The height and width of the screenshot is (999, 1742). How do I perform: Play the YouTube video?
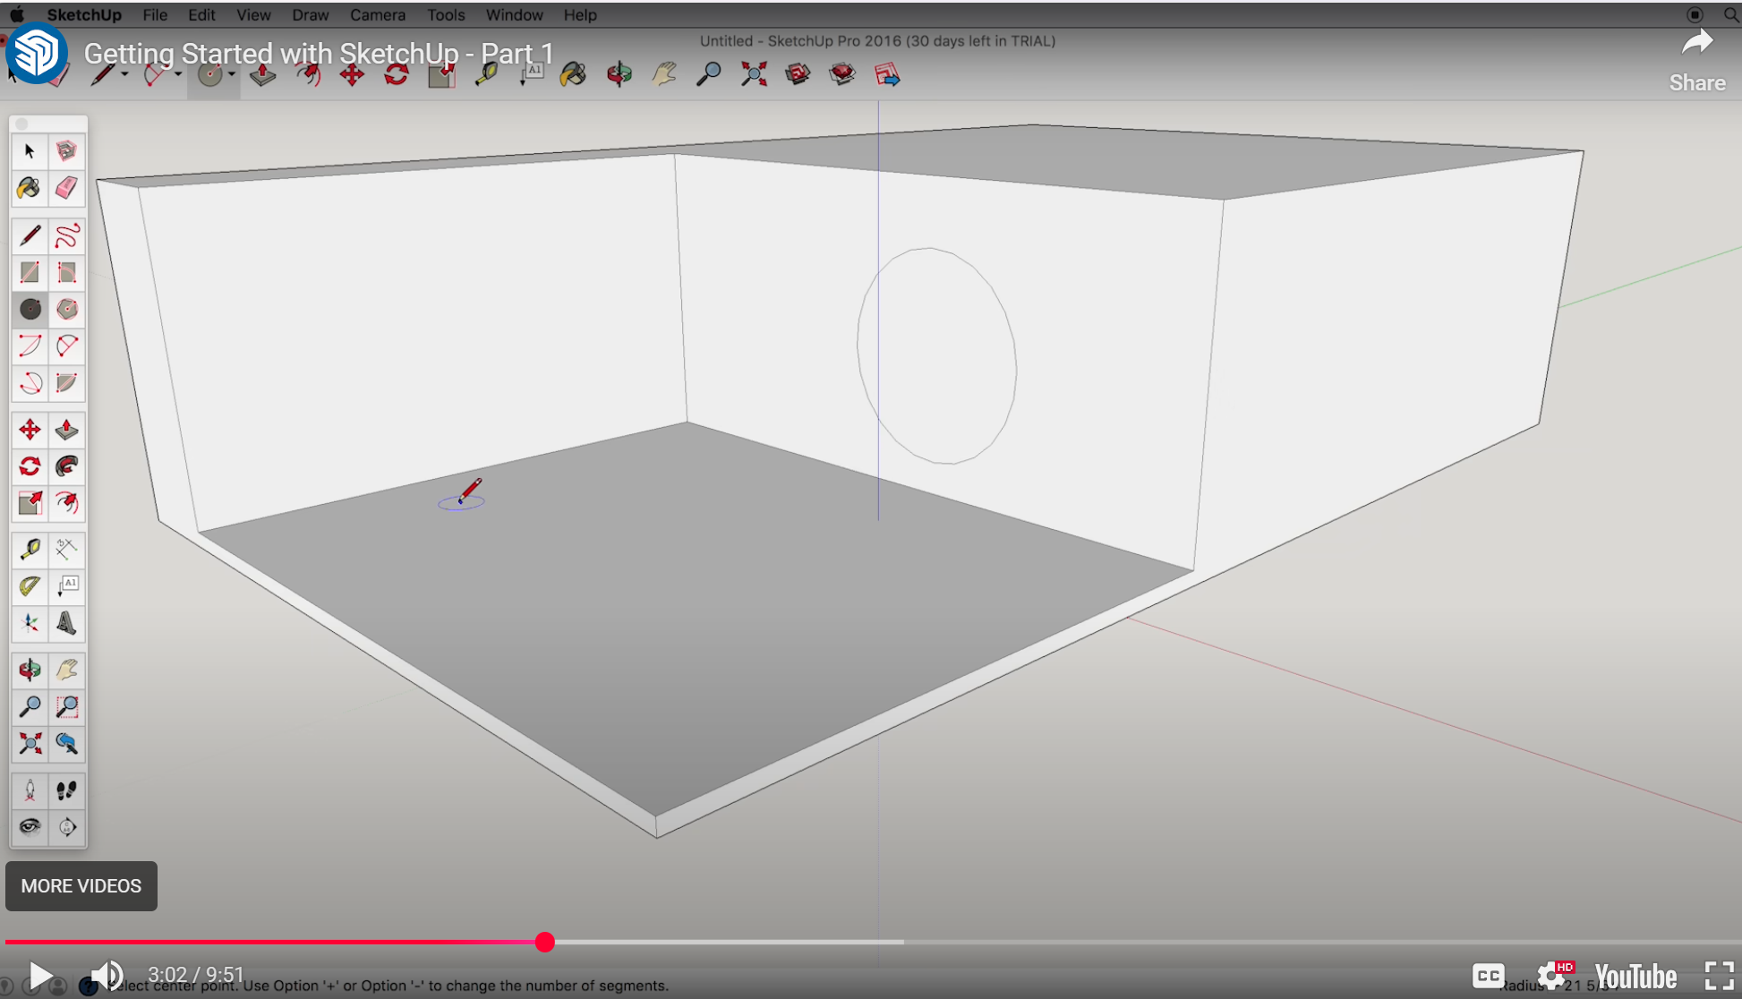tap(39, 975)
